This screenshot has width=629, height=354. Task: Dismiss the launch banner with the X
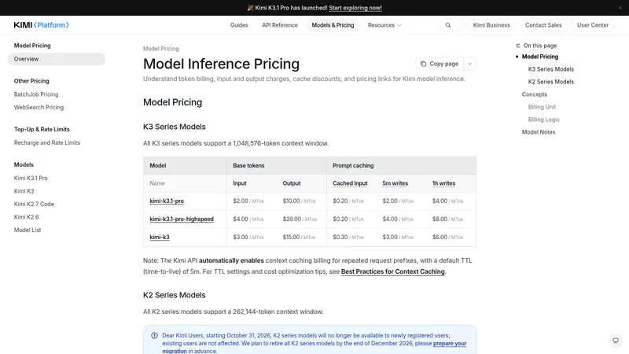[620, 8]
